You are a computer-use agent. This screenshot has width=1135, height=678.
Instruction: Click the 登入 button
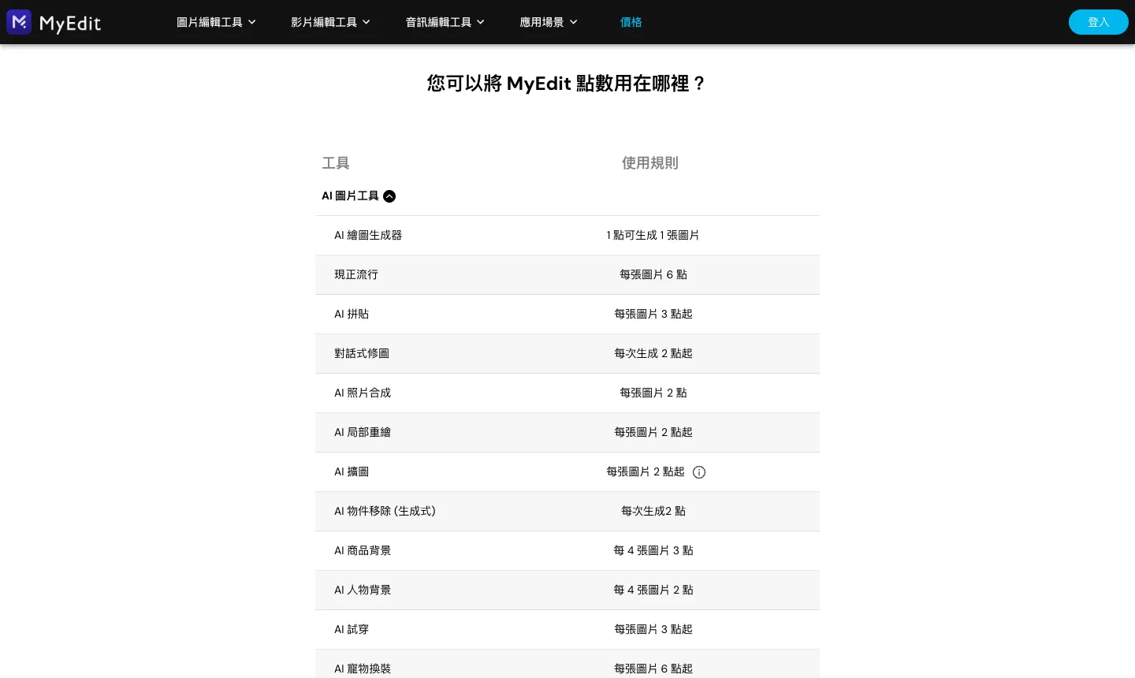tap(1099, 22)
